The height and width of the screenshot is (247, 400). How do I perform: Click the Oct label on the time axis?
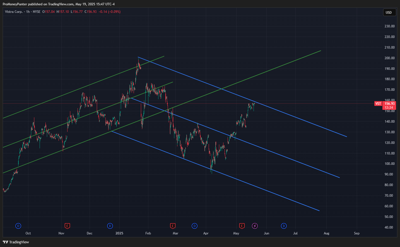(x=28, y=233)
